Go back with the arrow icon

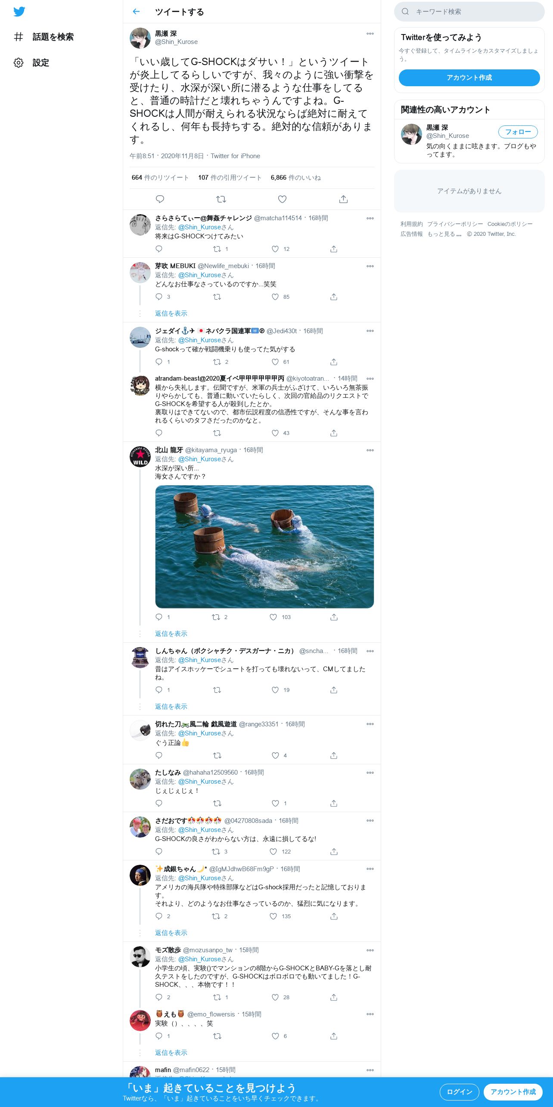click(x=136, y=12)
